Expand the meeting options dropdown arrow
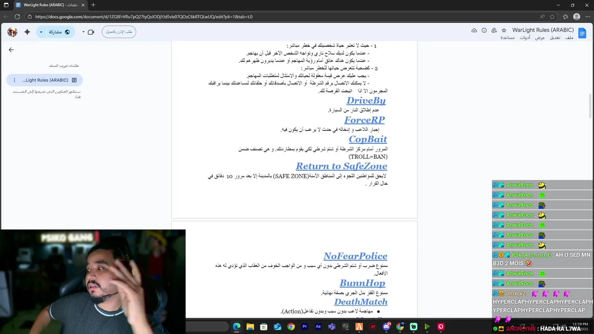 click(x=84, y=32)
